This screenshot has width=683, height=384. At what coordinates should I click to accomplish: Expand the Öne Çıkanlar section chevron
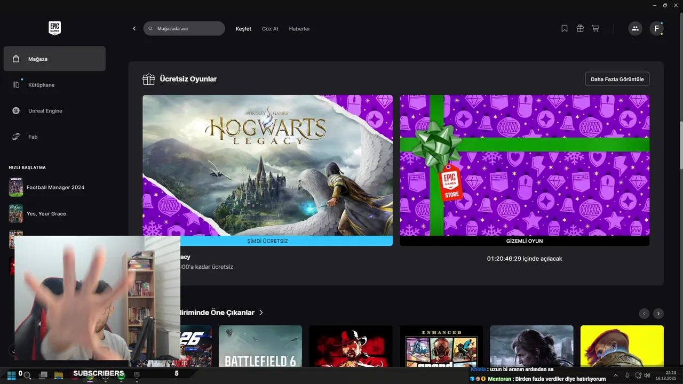pyautogui.click(x=261, y=313)
